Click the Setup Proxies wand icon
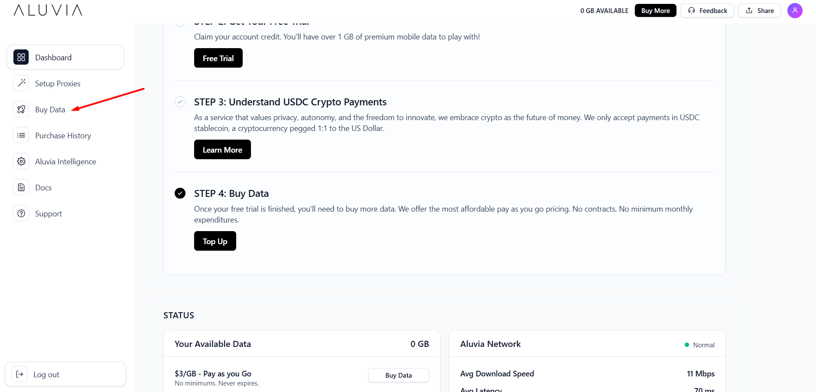The width and height of the screenshot is (816, 392). (x=21, y=83)
